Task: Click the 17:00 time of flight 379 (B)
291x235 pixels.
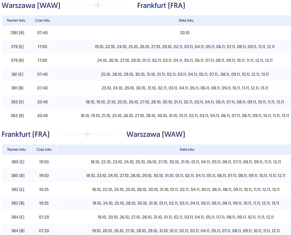Action: click(42, 60)
